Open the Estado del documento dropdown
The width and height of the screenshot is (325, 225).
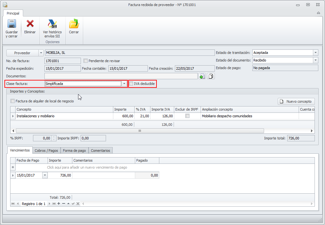tap(315, 60)
